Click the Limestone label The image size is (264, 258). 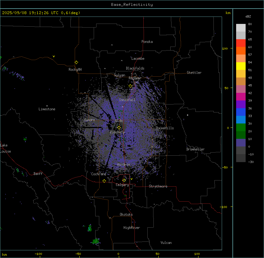click(47, 109)
